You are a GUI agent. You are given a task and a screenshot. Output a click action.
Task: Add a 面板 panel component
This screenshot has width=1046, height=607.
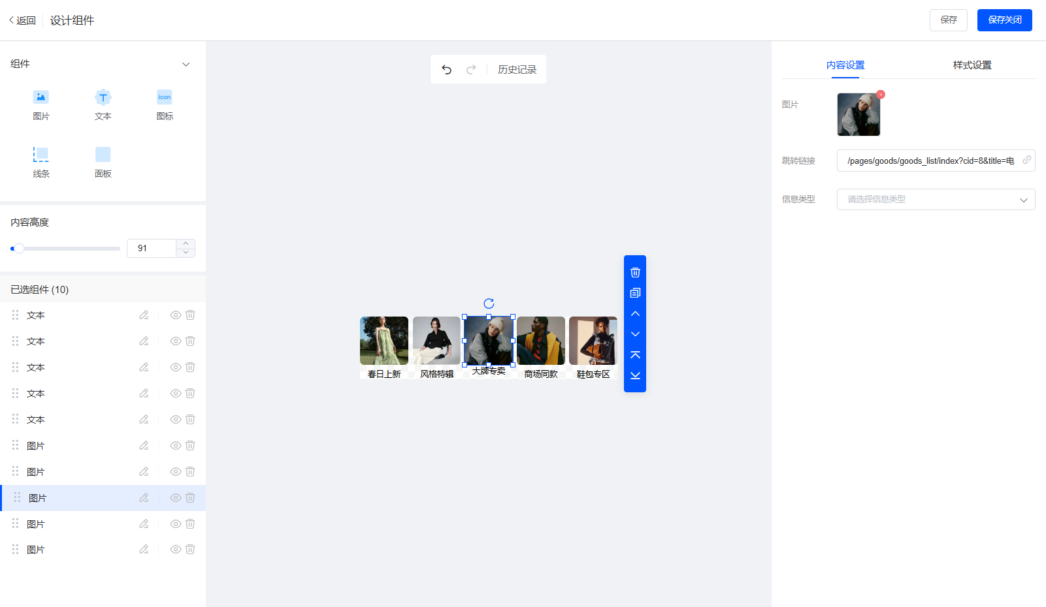(x=103, y=163)
